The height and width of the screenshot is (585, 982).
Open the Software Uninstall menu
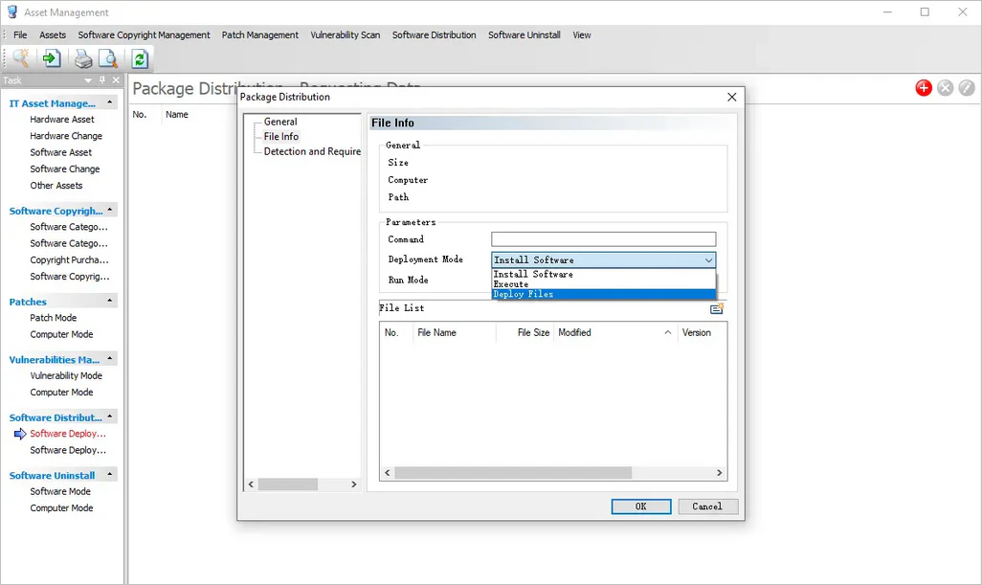(524, 35)
